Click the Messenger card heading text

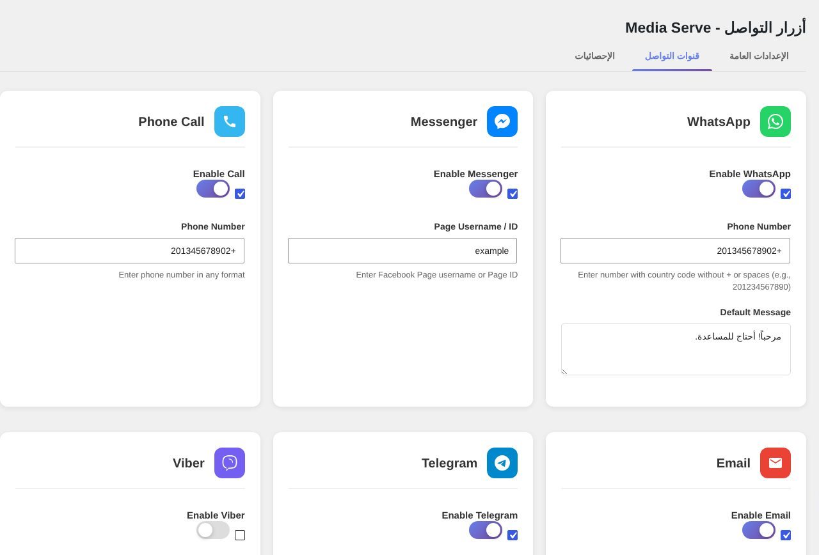(x=444, y=122)
